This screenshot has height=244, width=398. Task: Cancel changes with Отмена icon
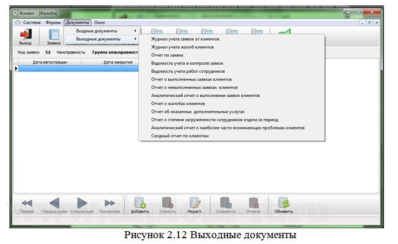(x=253, y=203)
